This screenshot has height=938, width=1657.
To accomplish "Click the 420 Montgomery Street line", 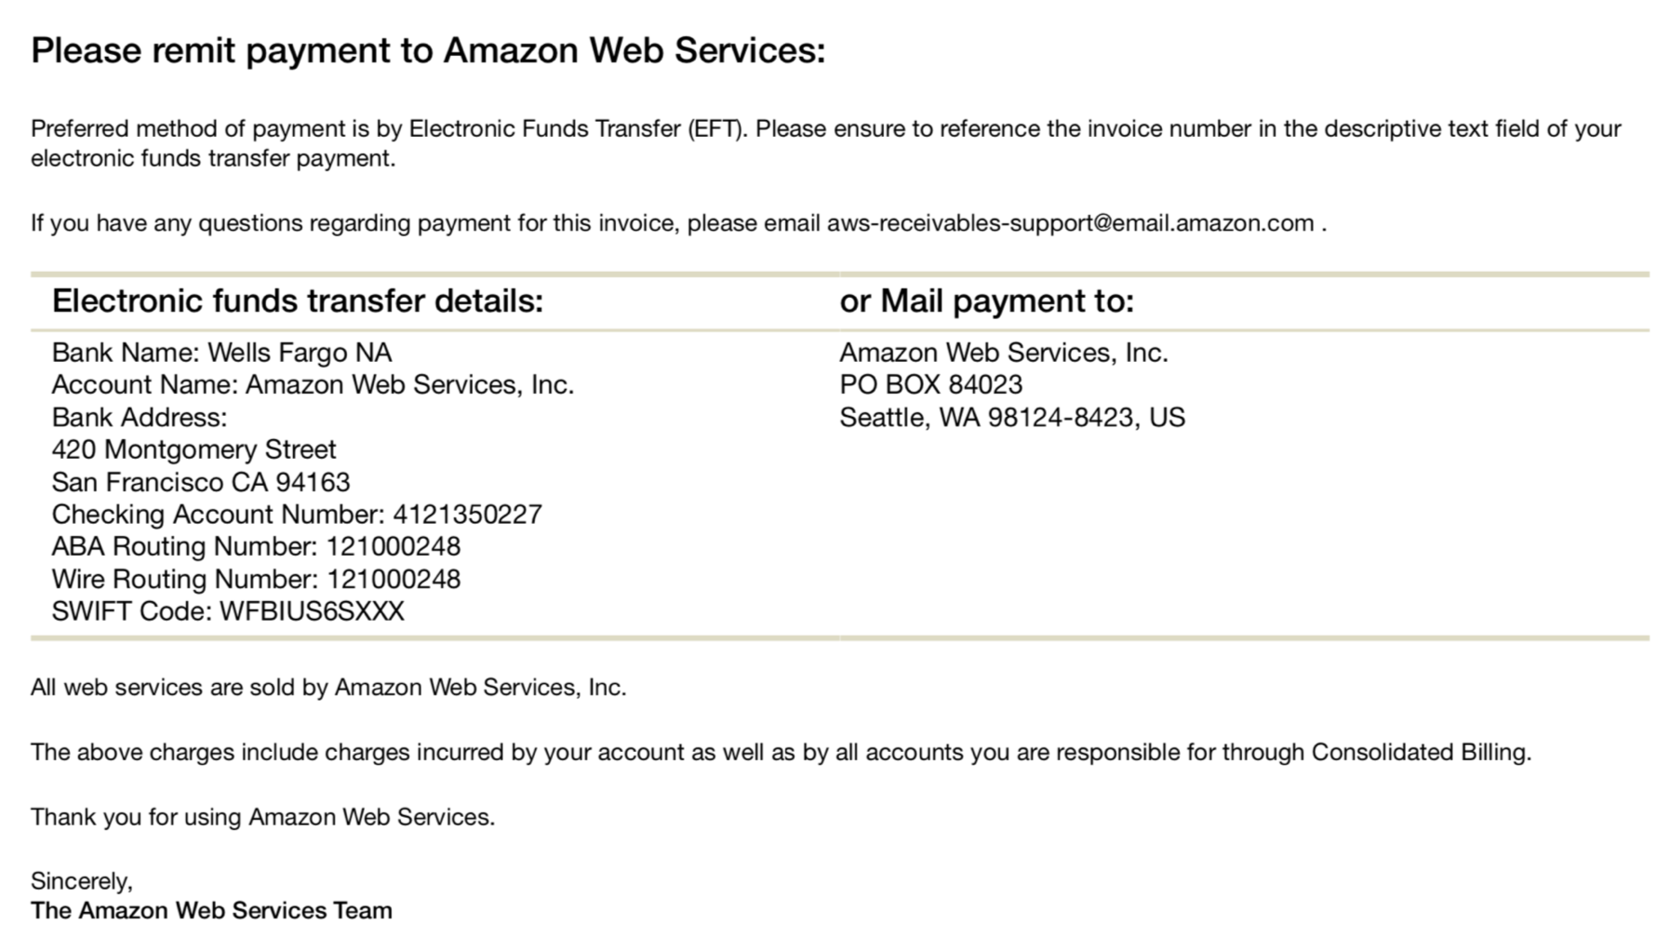I will [x=194, y=449].
